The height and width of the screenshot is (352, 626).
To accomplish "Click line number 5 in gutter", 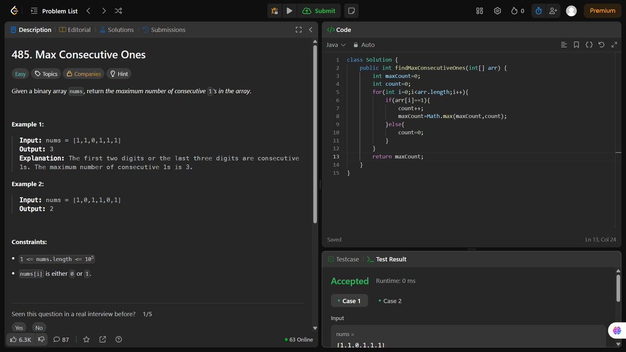I will coord(338,92).
